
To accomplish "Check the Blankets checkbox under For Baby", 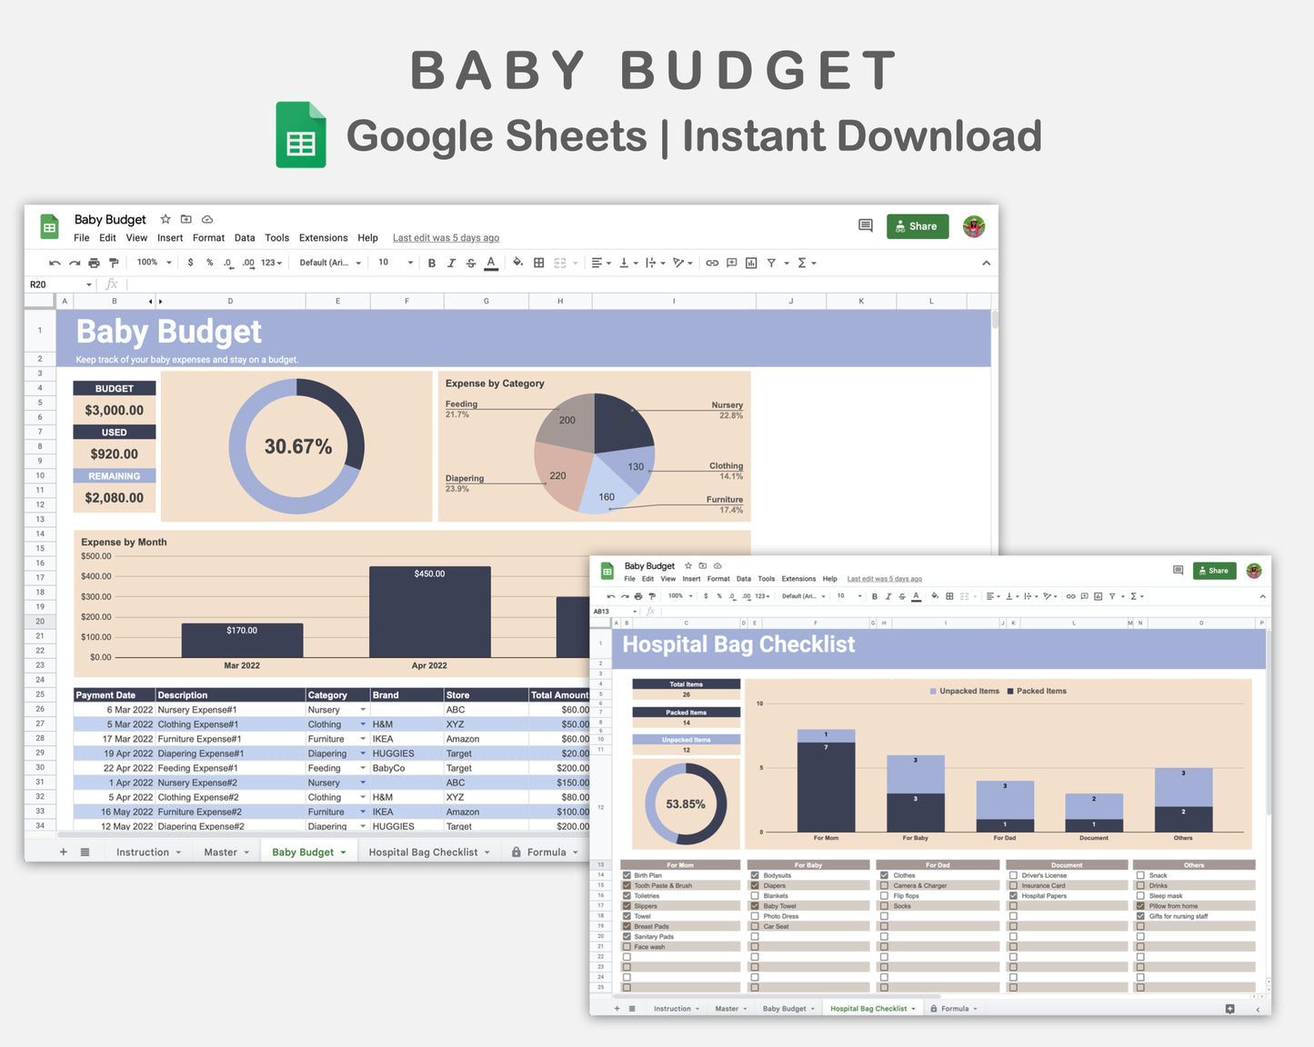I will coord(756,896).
